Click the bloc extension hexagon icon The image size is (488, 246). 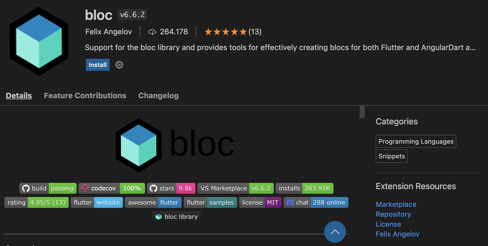(x=39, y=41)
